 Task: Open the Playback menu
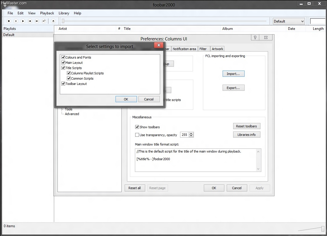[x=47, y=13]
